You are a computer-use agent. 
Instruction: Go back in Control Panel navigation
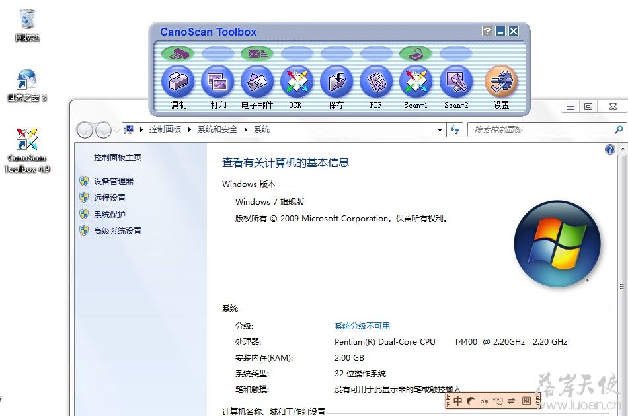85,130
